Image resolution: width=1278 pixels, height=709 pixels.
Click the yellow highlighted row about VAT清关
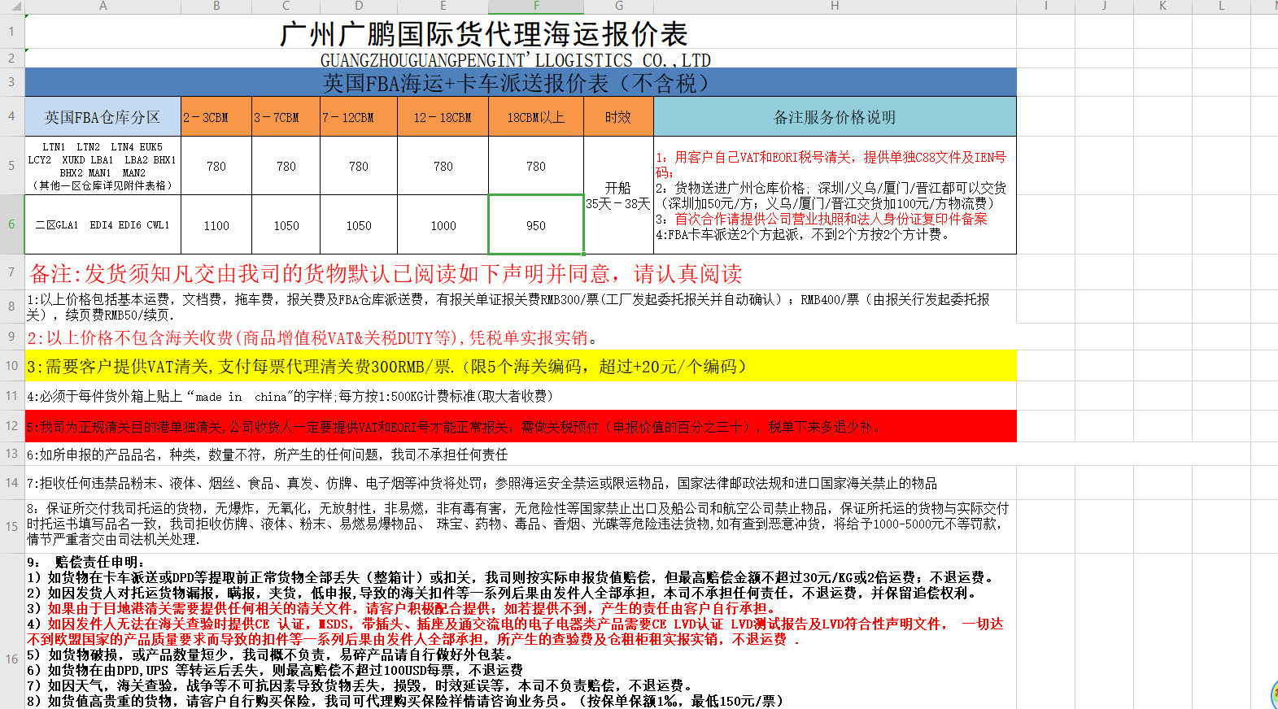pyautogui.click(x=521, y=366)
